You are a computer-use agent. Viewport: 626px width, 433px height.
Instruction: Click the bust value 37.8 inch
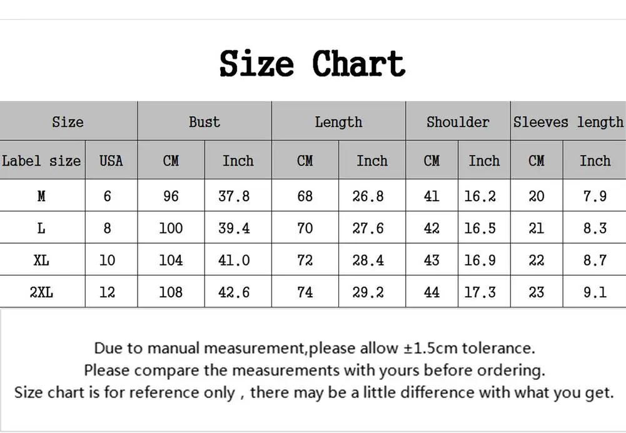click(234, 196)
